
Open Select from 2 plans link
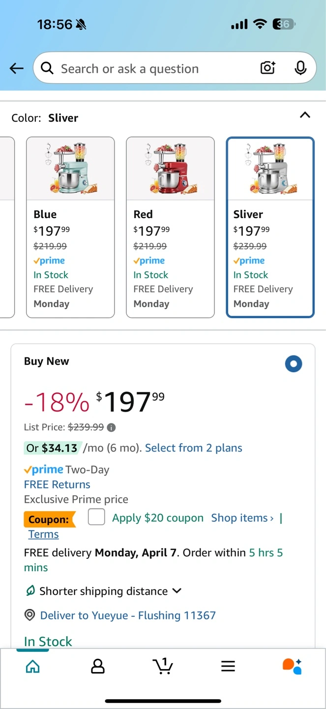click(x=194, y=448)
